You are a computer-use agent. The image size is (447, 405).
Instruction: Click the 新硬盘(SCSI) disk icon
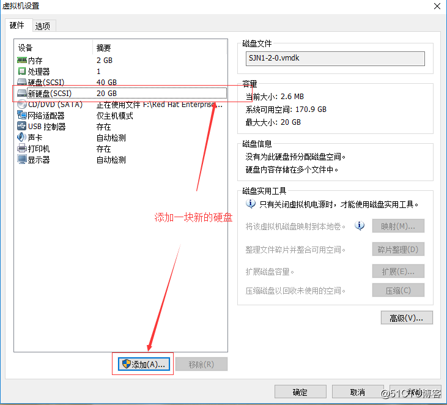click(22, 93)
